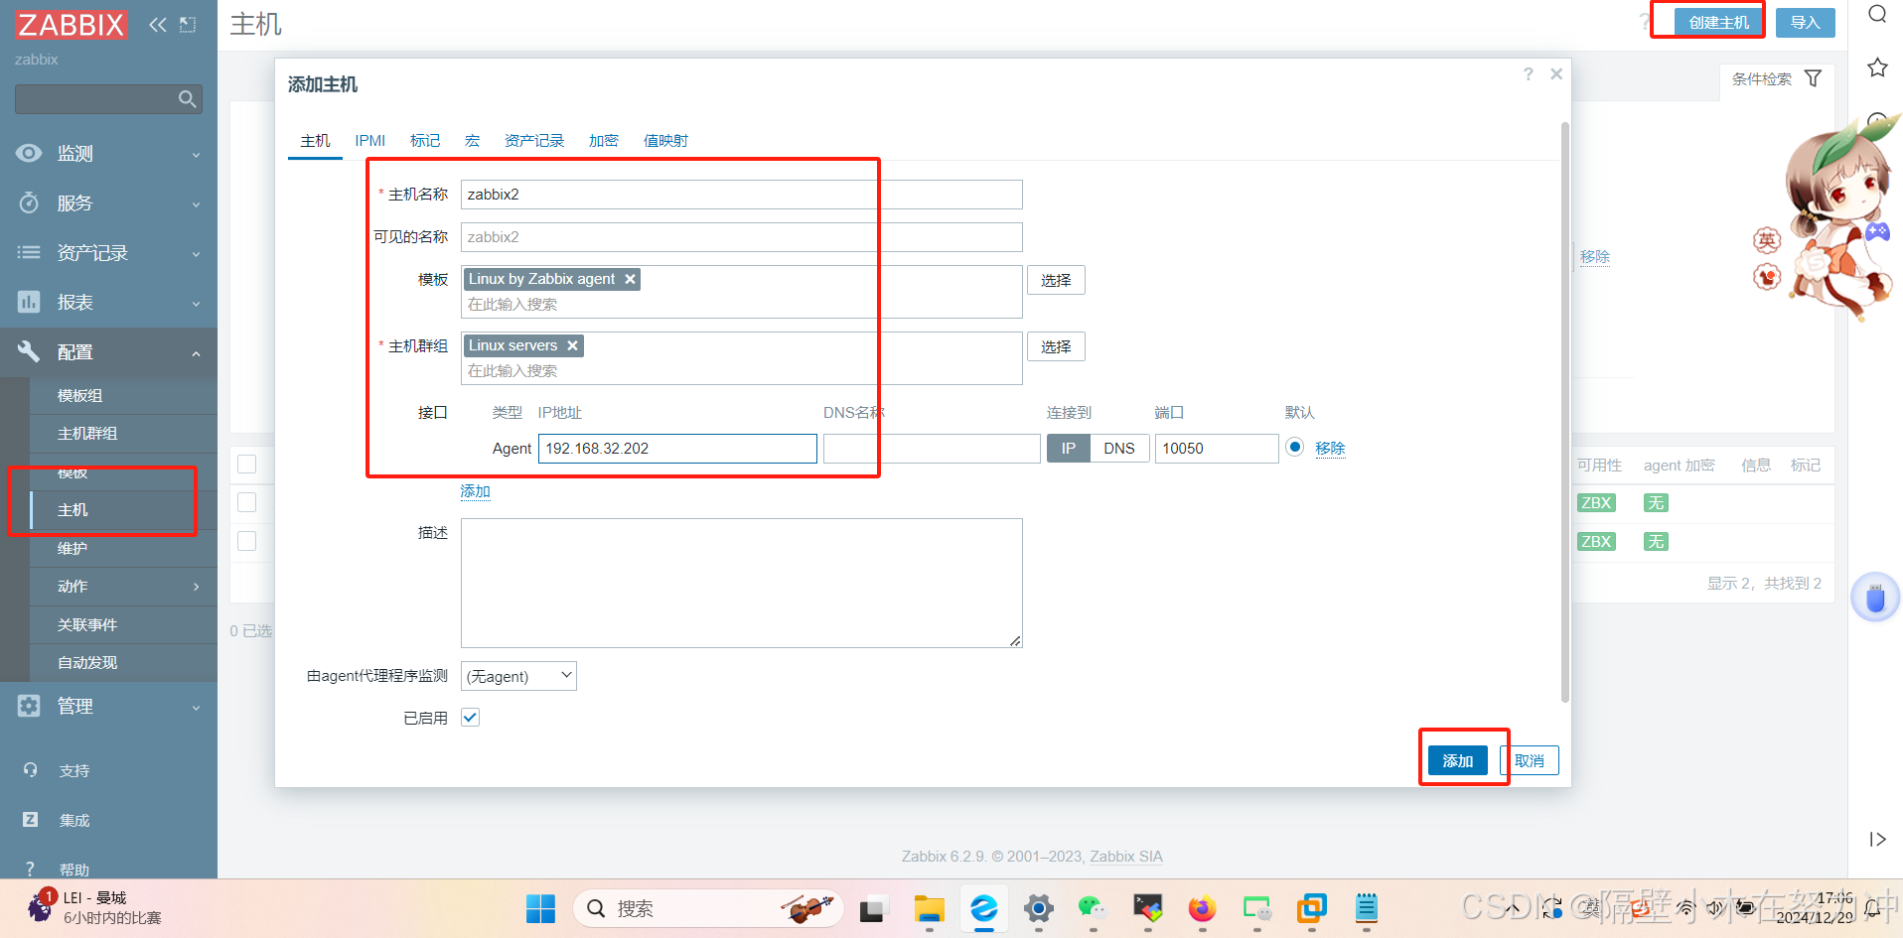Screen dimensions: 1903x938
Task: Expand the 动作 actions submenu
Action: pos(123,587)
